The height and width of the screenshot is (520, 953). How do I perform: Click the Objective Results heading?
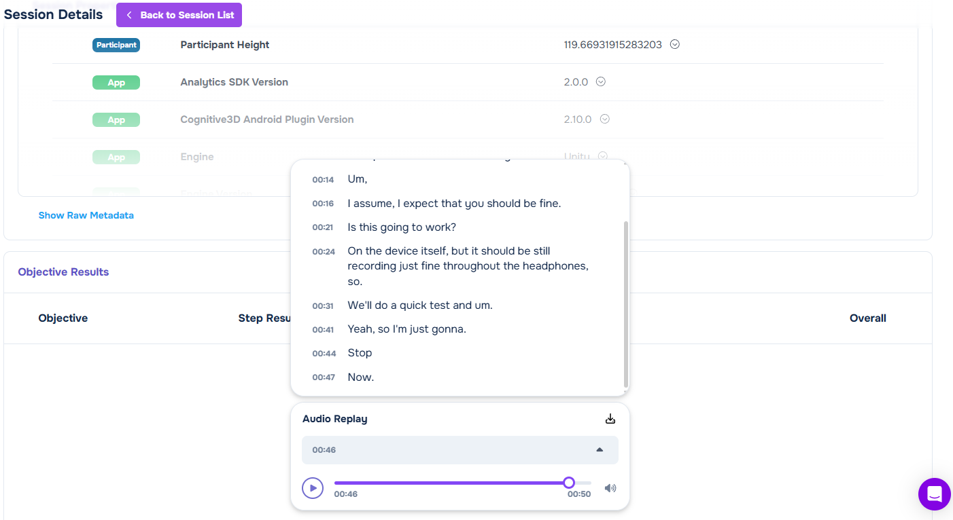tap(63, 272)
